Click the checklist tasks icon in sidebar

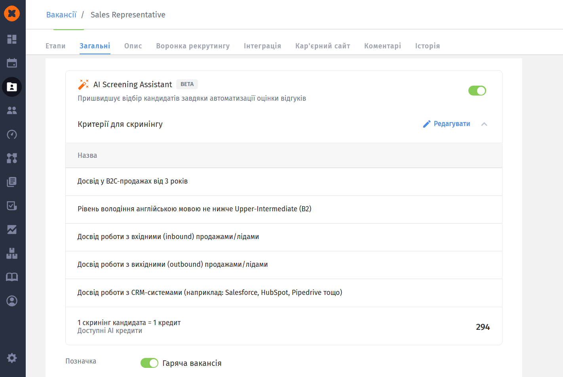click(12, 206)
